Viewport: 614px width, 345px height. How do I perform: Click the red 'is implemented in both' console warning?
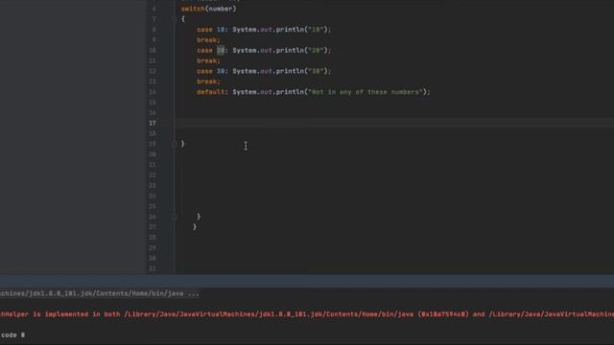[307, 314]
